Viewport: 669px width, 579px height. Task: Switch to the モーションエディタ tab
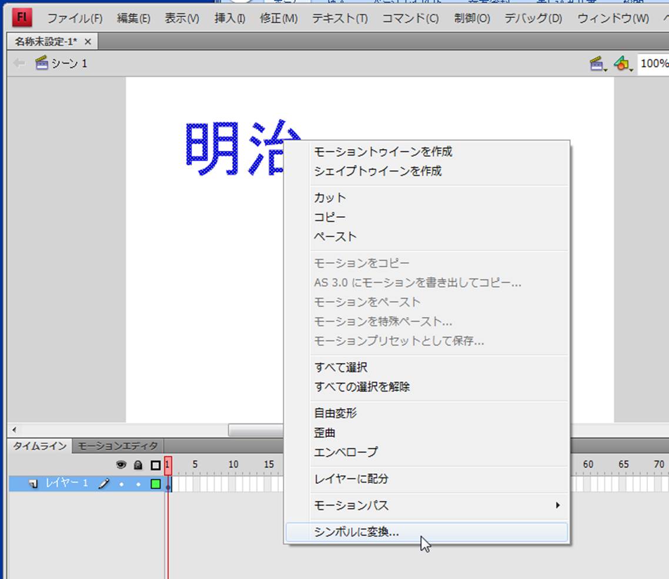point(118,446)
